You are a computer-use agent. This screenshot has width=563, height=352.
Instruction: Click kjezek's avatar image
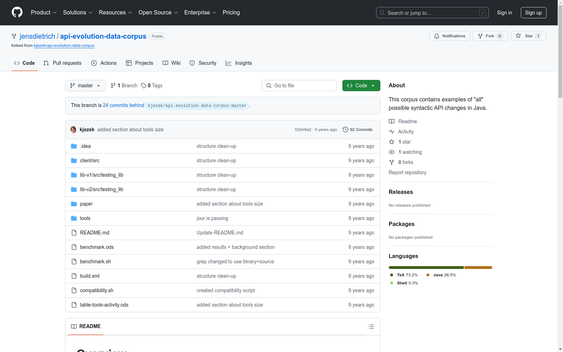[74, 130]
